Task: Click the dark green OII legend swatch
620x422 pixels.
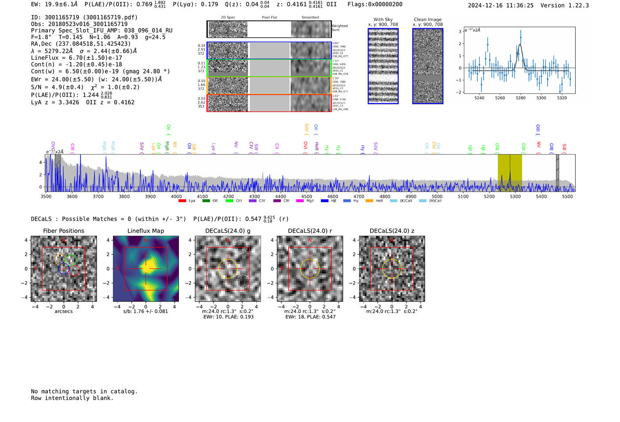Action: (206, 201)
